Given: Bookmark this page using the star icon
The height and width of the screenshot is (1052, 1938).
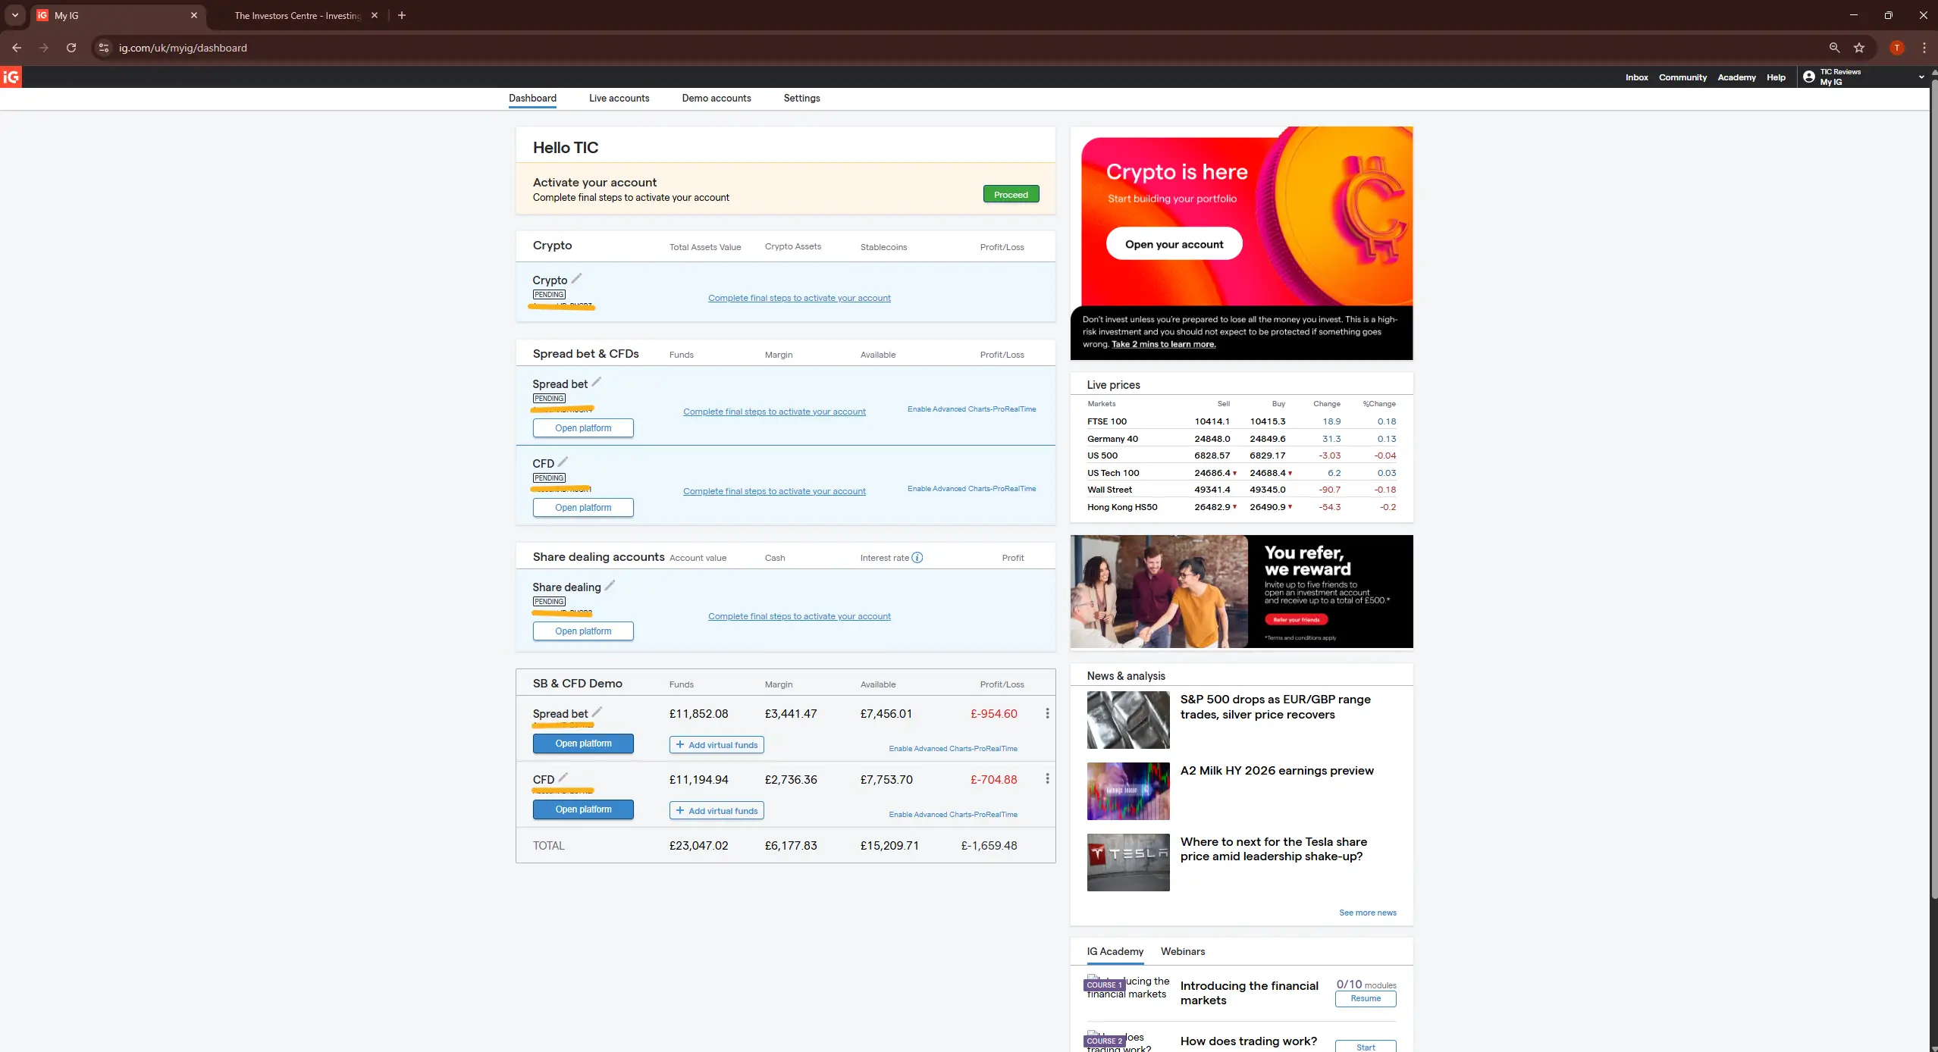Looking at the screenshot, I should 1858,48.
